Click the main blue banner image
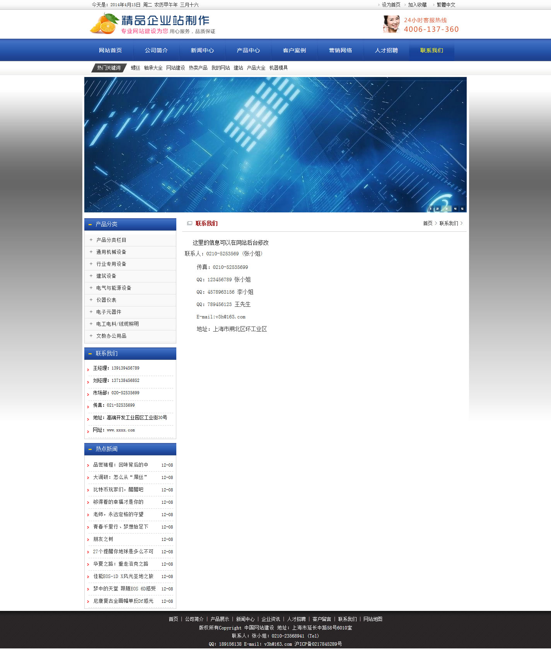The width and height of the screenshot is (551, 655). [x=275, y=144]
